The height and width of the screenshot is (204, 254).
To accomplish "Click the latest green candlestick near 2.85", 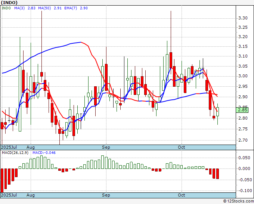I will pyautogui.click(x=217, y=112).
